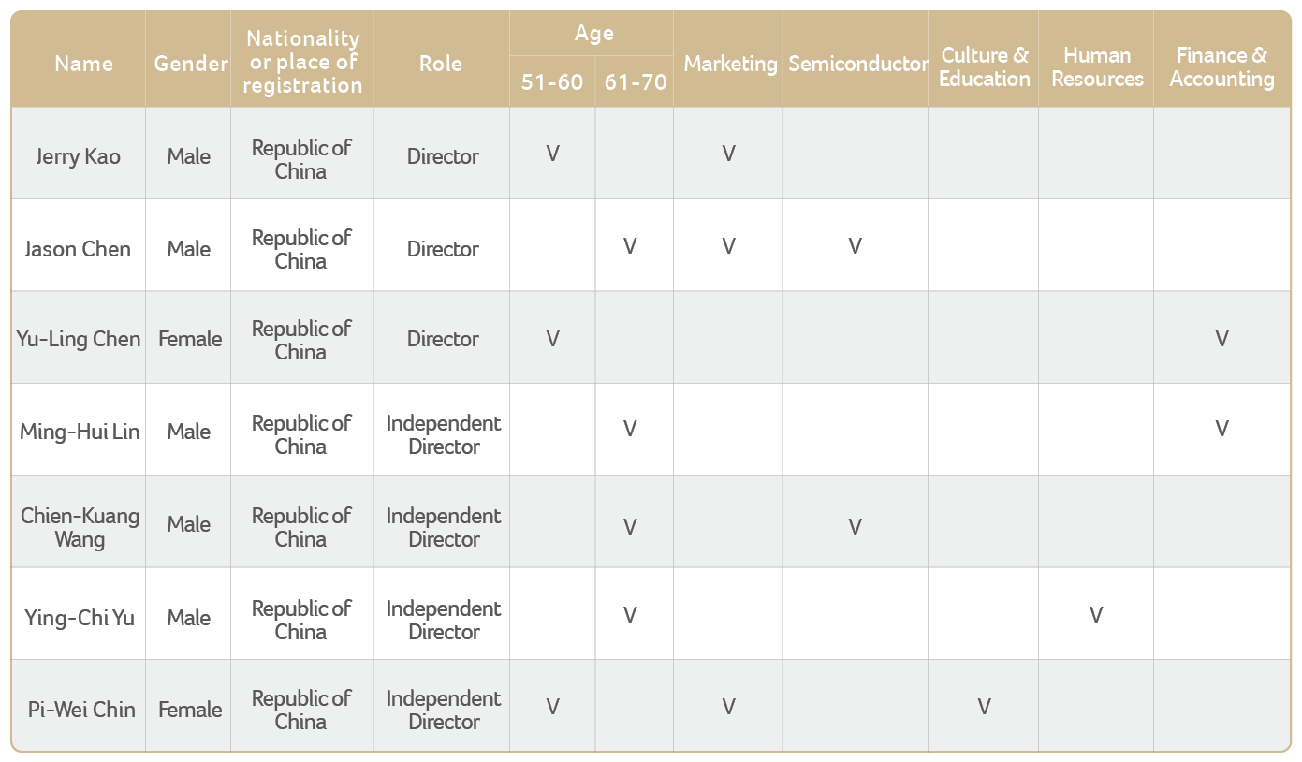This screenshot has height=762, width=1302.
Task: Select Yu-Ling Chen's Finance & Accounting check mark
Action: tap(1222, 339)
